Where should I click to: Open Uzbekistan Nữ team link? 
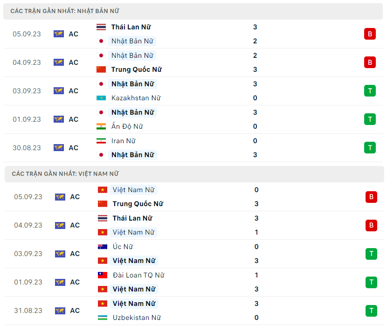(137, 318)
